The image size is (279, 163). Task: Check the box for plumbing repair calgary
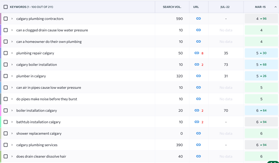(6, 53)
